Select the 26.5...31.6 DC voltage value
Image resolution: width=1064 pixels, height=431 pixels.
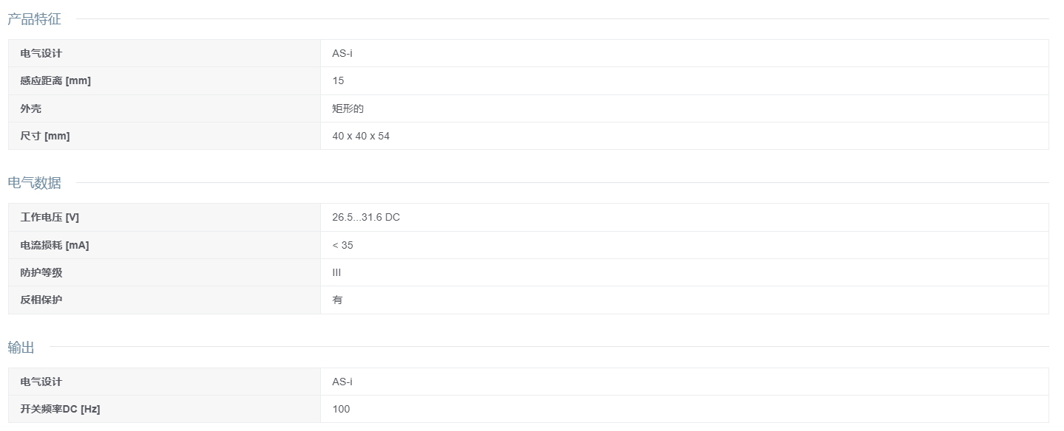point(366,217)
